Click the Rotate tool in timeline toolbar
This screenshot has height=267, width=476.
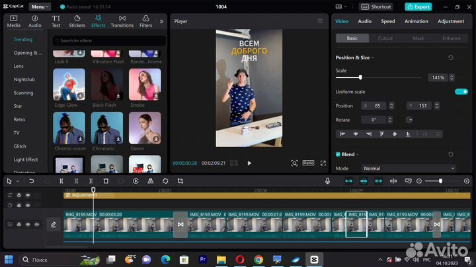click(x=165, y=181)
